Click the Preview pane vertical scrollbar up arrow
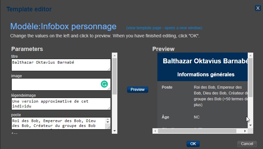 pyautogui.click(x=250, y=56)
